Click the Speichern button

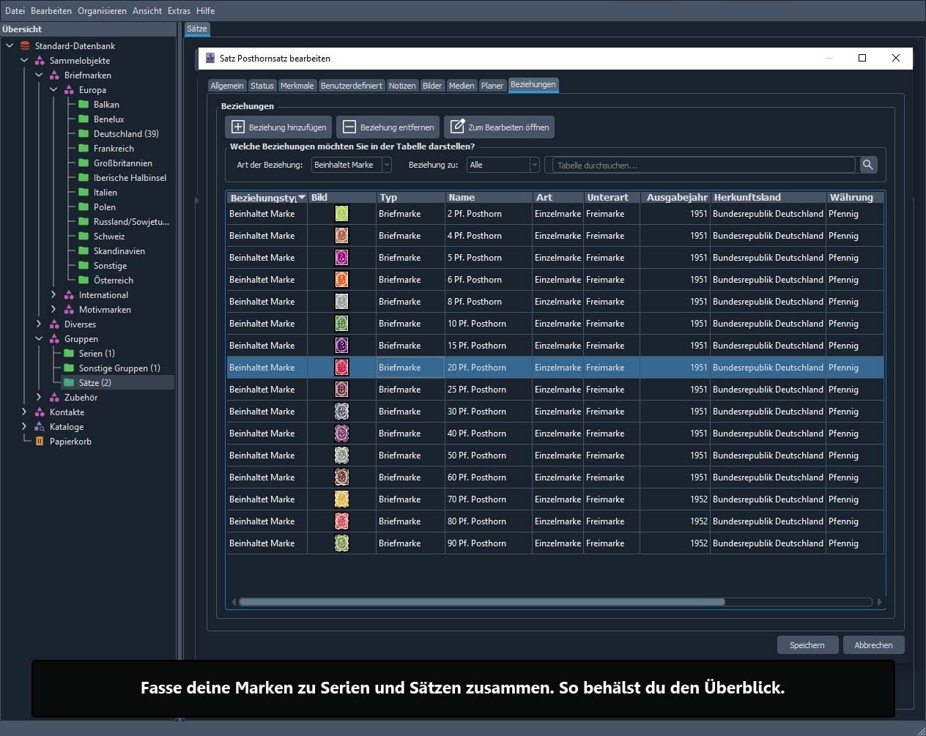coord(807,644)
